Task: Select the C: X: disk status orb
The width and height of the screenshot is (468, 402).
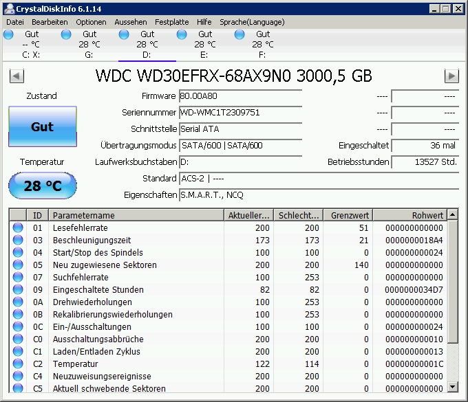Action: (x=8, y=34)
